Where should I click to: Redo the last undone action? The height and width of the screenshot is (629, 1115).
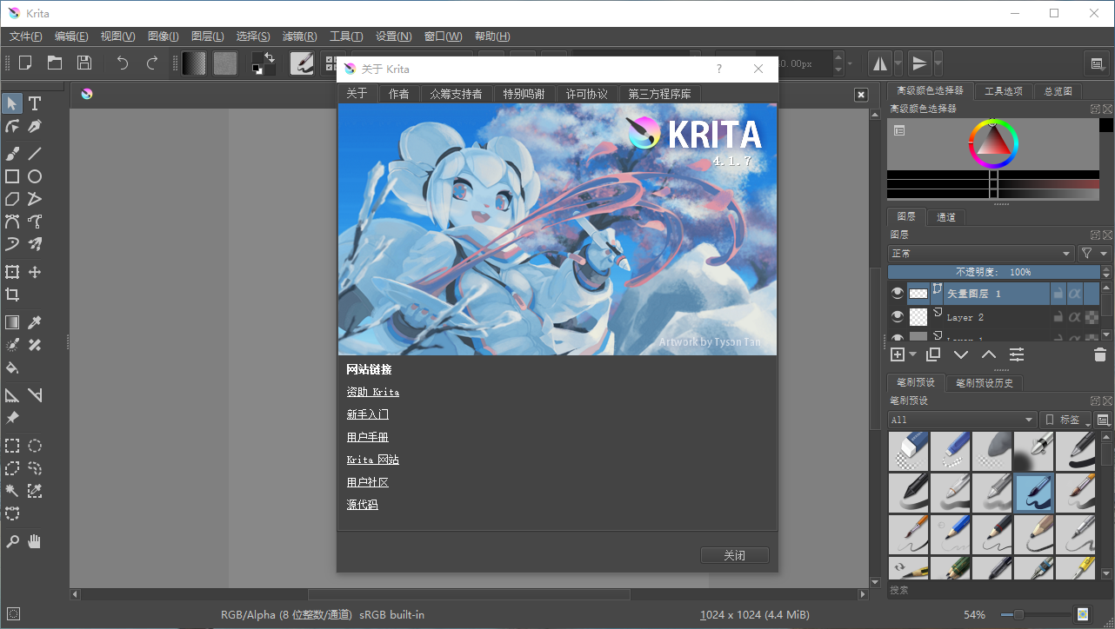(152, 63)
